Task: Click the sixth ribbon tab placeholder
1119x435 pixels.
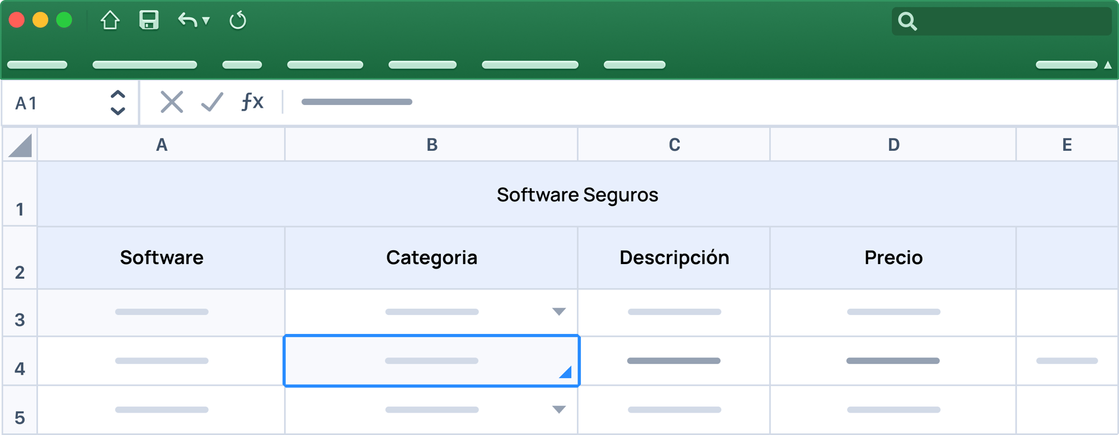Action: tap(530, 65)
